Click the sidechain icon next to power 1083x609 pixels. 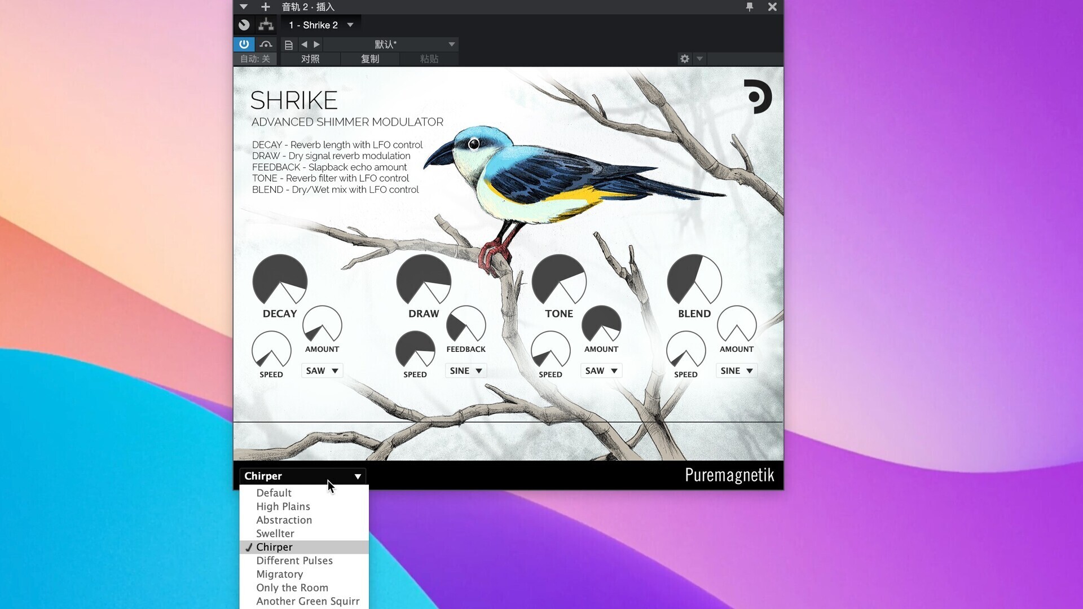[x=266, y=44]
